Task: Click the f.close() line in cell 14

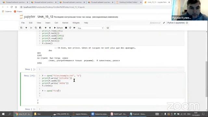Action: point(47,86)
